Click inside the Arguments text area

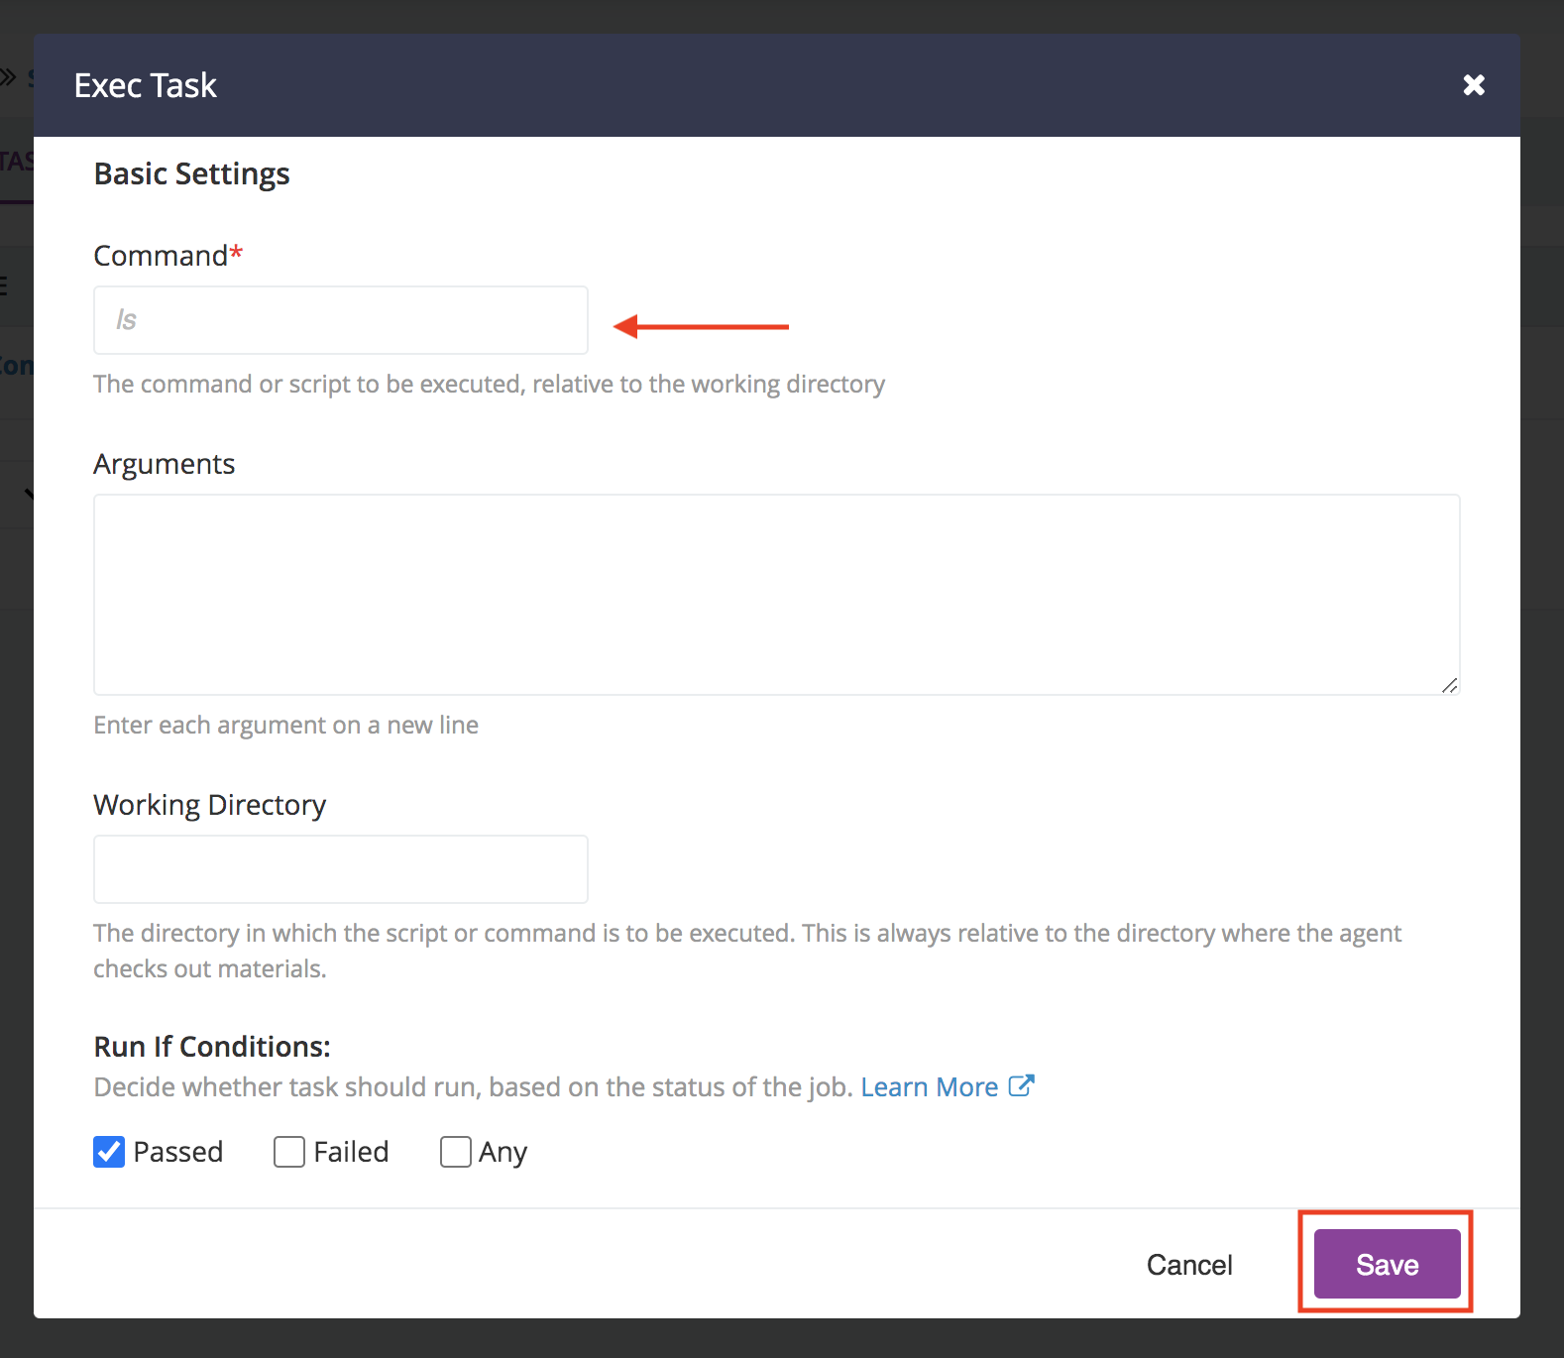(x=776, y=595)
